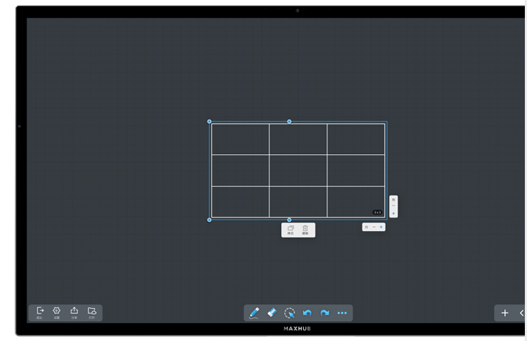Open the more tools menu
527x341 pixels.
(x=342, y=312)
